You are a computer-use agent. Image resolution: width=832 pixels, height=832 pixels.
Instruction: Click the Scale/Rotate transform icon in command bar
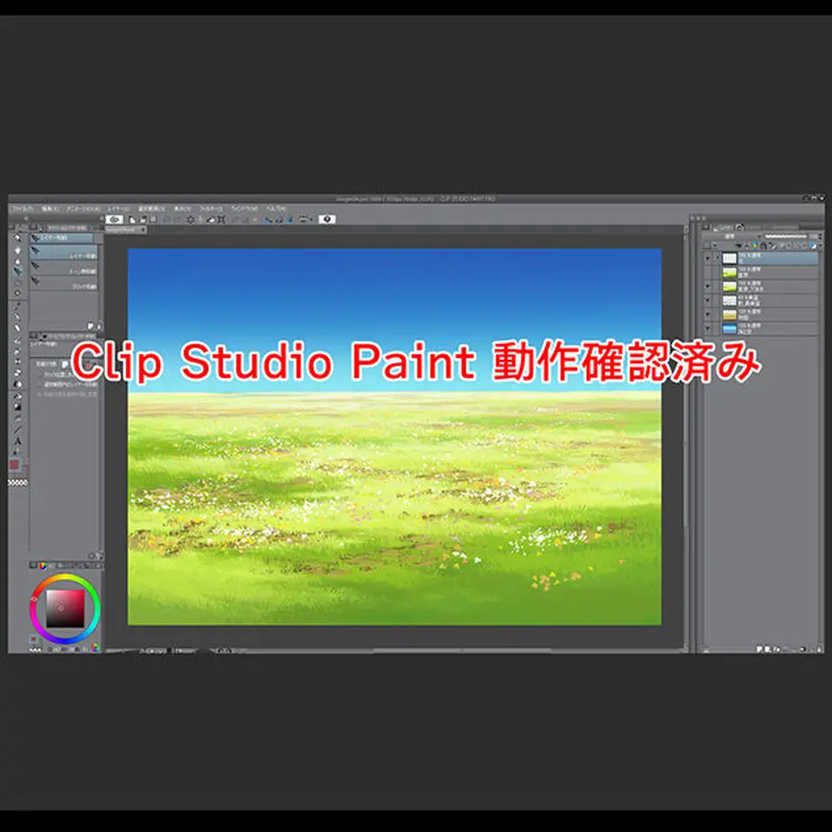click(x=222, y=219)
